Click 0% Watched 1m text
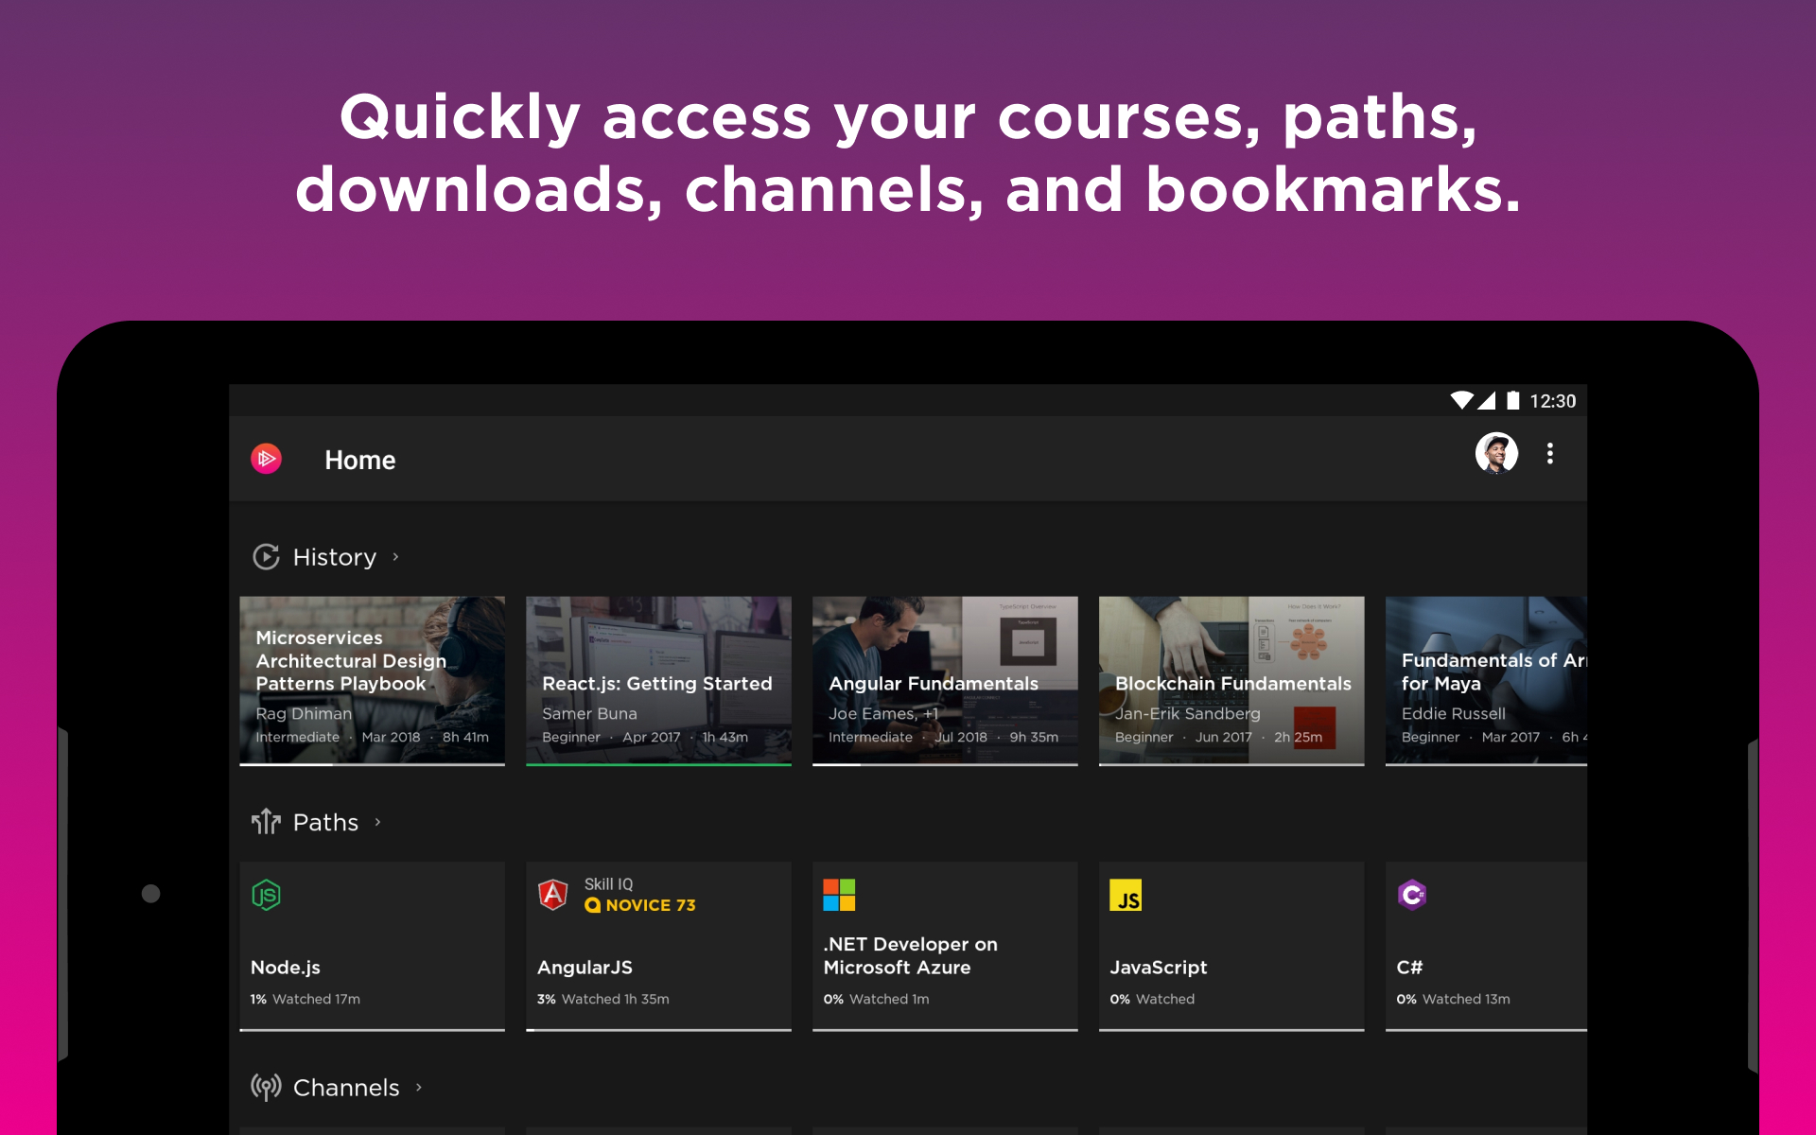1816x1135 pixels. coord(876,999)
